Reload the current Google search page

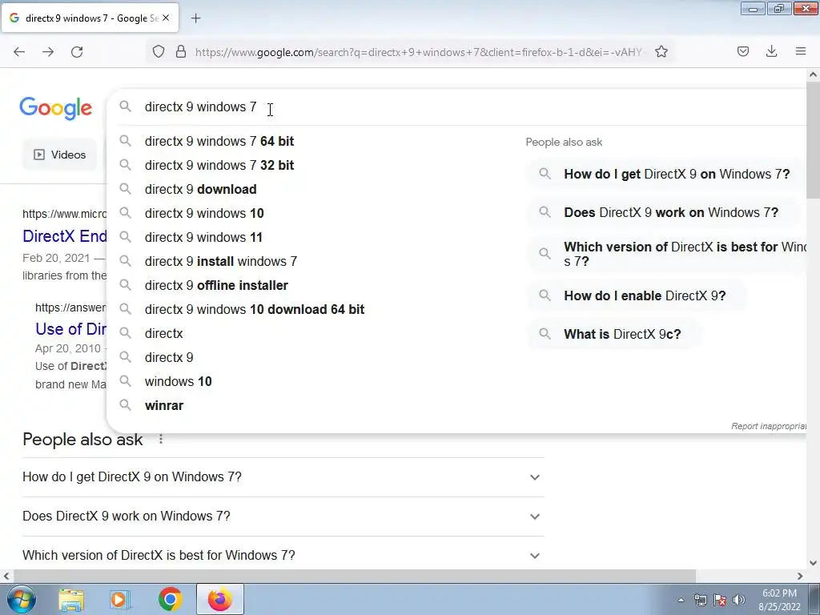pos(77,52)
